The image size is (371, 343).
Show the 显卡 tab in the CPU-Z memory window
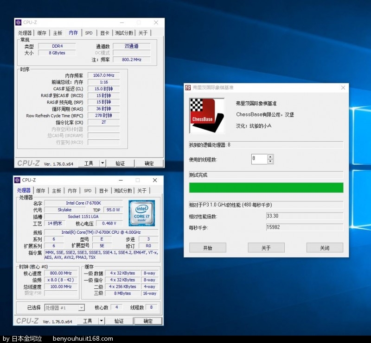105,33
